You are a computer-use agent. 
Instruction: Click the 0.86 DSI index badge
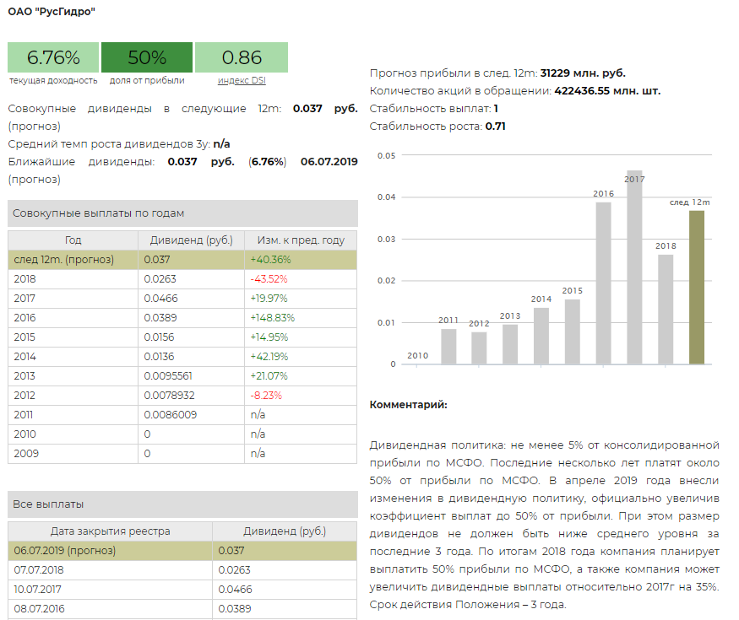[x=242, y=57]
